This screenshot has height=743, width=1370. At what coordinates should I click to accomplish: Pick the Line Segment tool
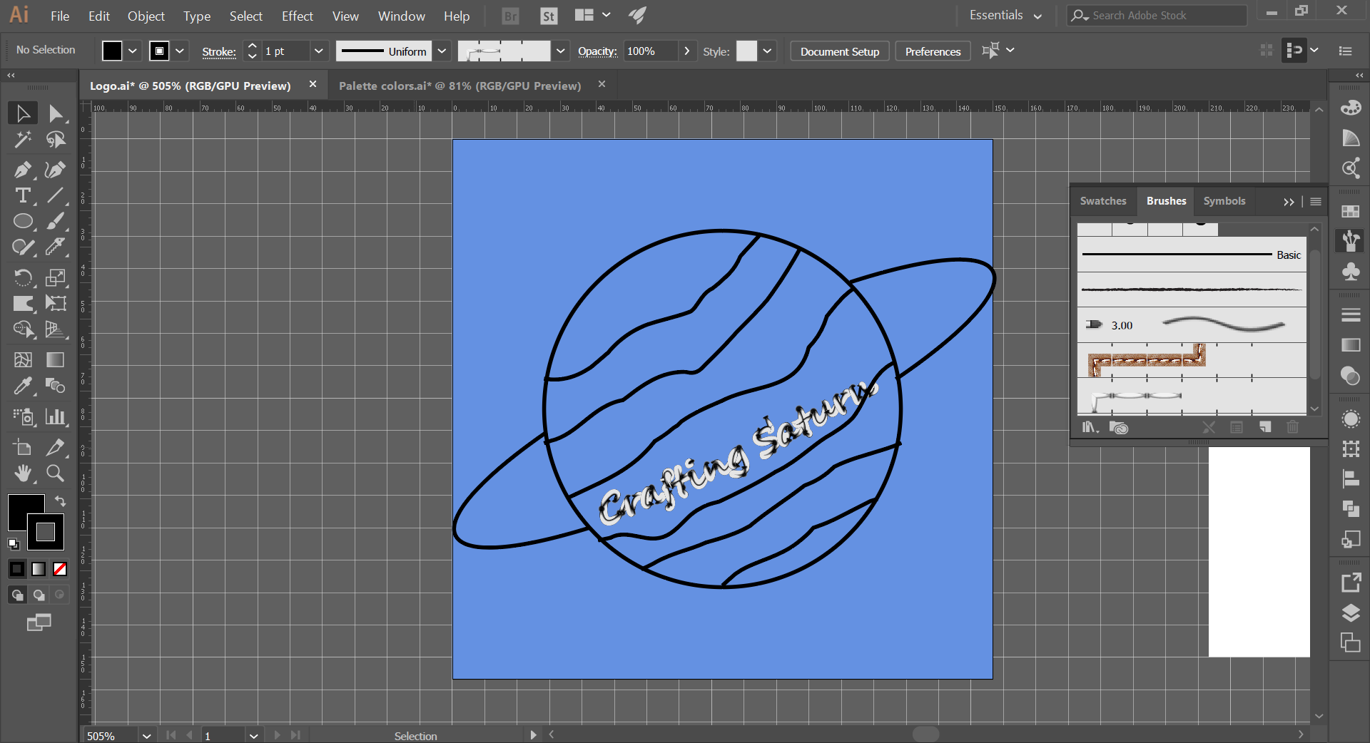tap(56, 195)
